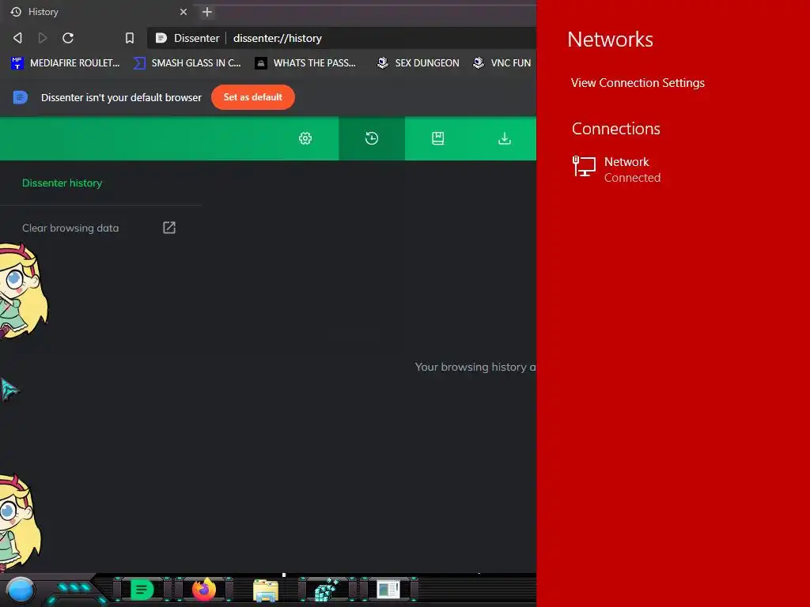Open the WHATS THE PASS... bookmark

tap(305, 63)
